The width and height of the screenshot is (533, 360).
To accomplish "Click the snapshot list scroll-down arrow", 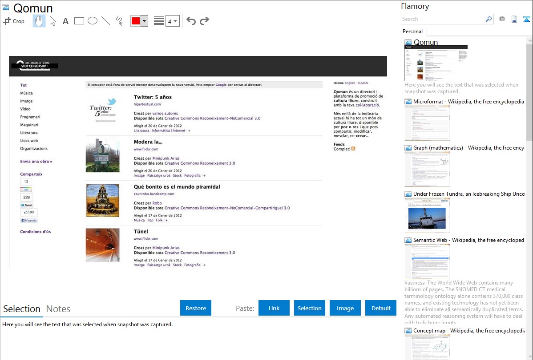I will click(x=530, y=356).
